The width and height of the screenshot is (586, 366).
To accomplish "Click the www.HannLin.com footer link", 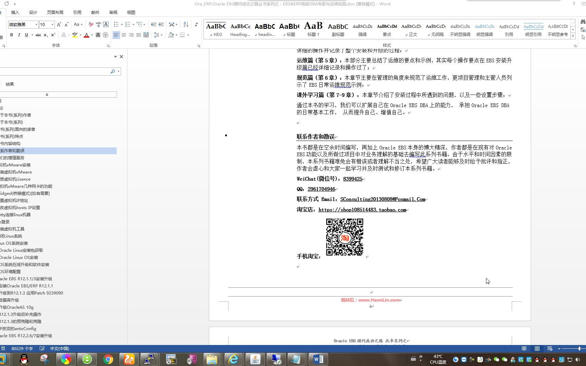I will click(379, 300).
